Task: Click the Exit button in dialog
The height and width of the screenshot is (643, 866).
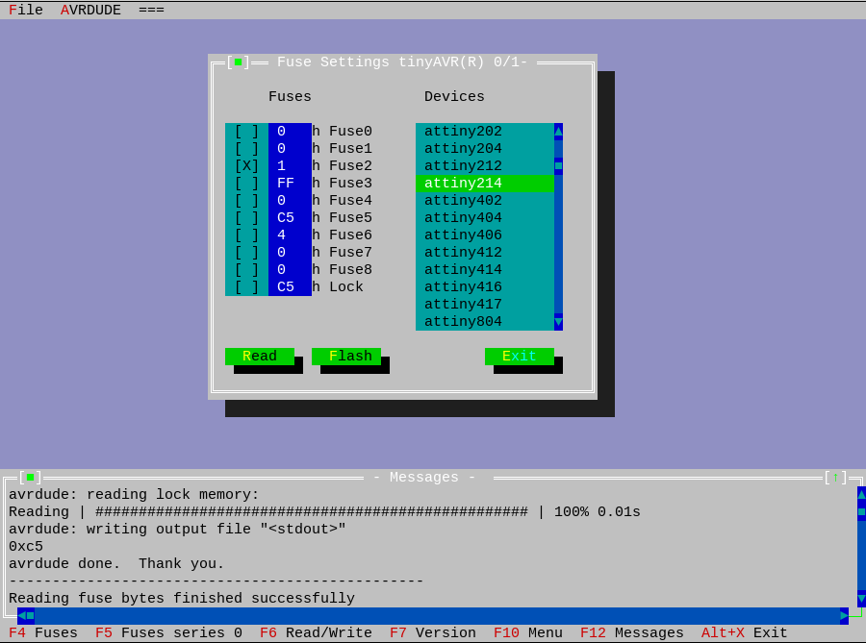Action: pos(520,357)
